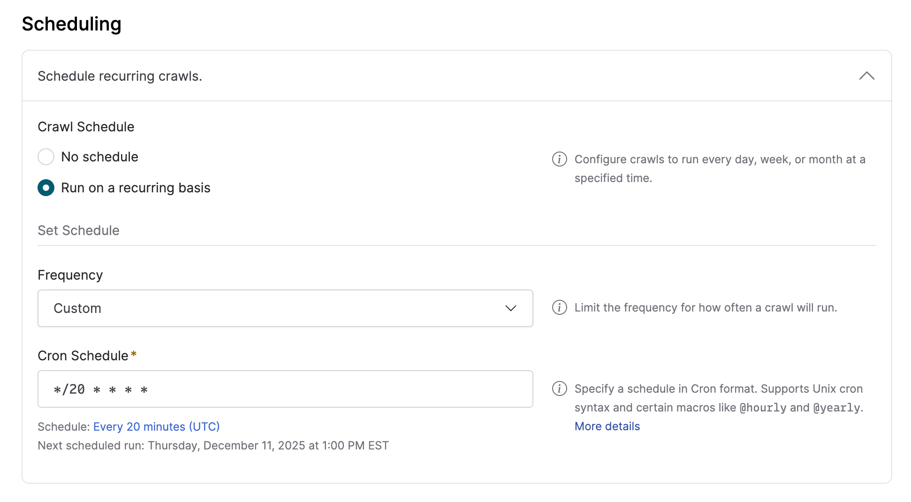Click inside the Cron Schedule input field

(285, 389)
